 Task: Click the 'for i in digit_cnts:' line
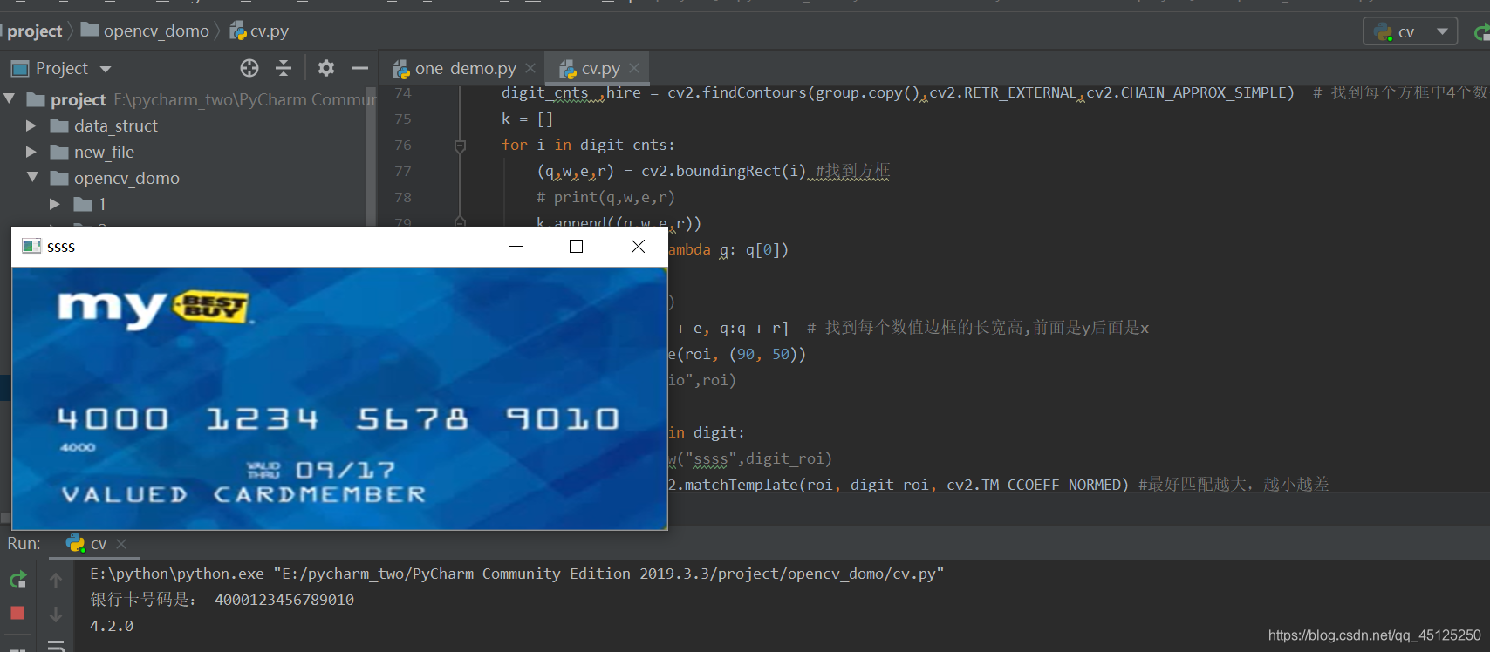coord(588,145)
